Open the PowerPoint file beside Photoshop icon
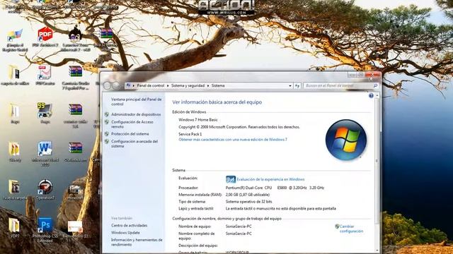The height and width of the screenshot is (254, 453). pos(76,229)
